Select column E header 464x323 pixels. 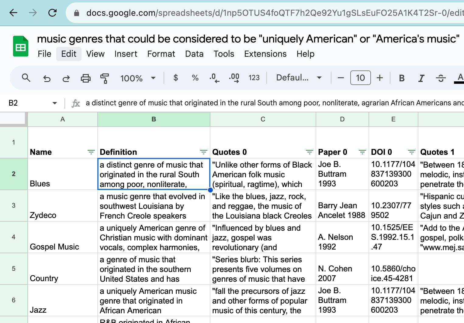click(x=393, y=119)
